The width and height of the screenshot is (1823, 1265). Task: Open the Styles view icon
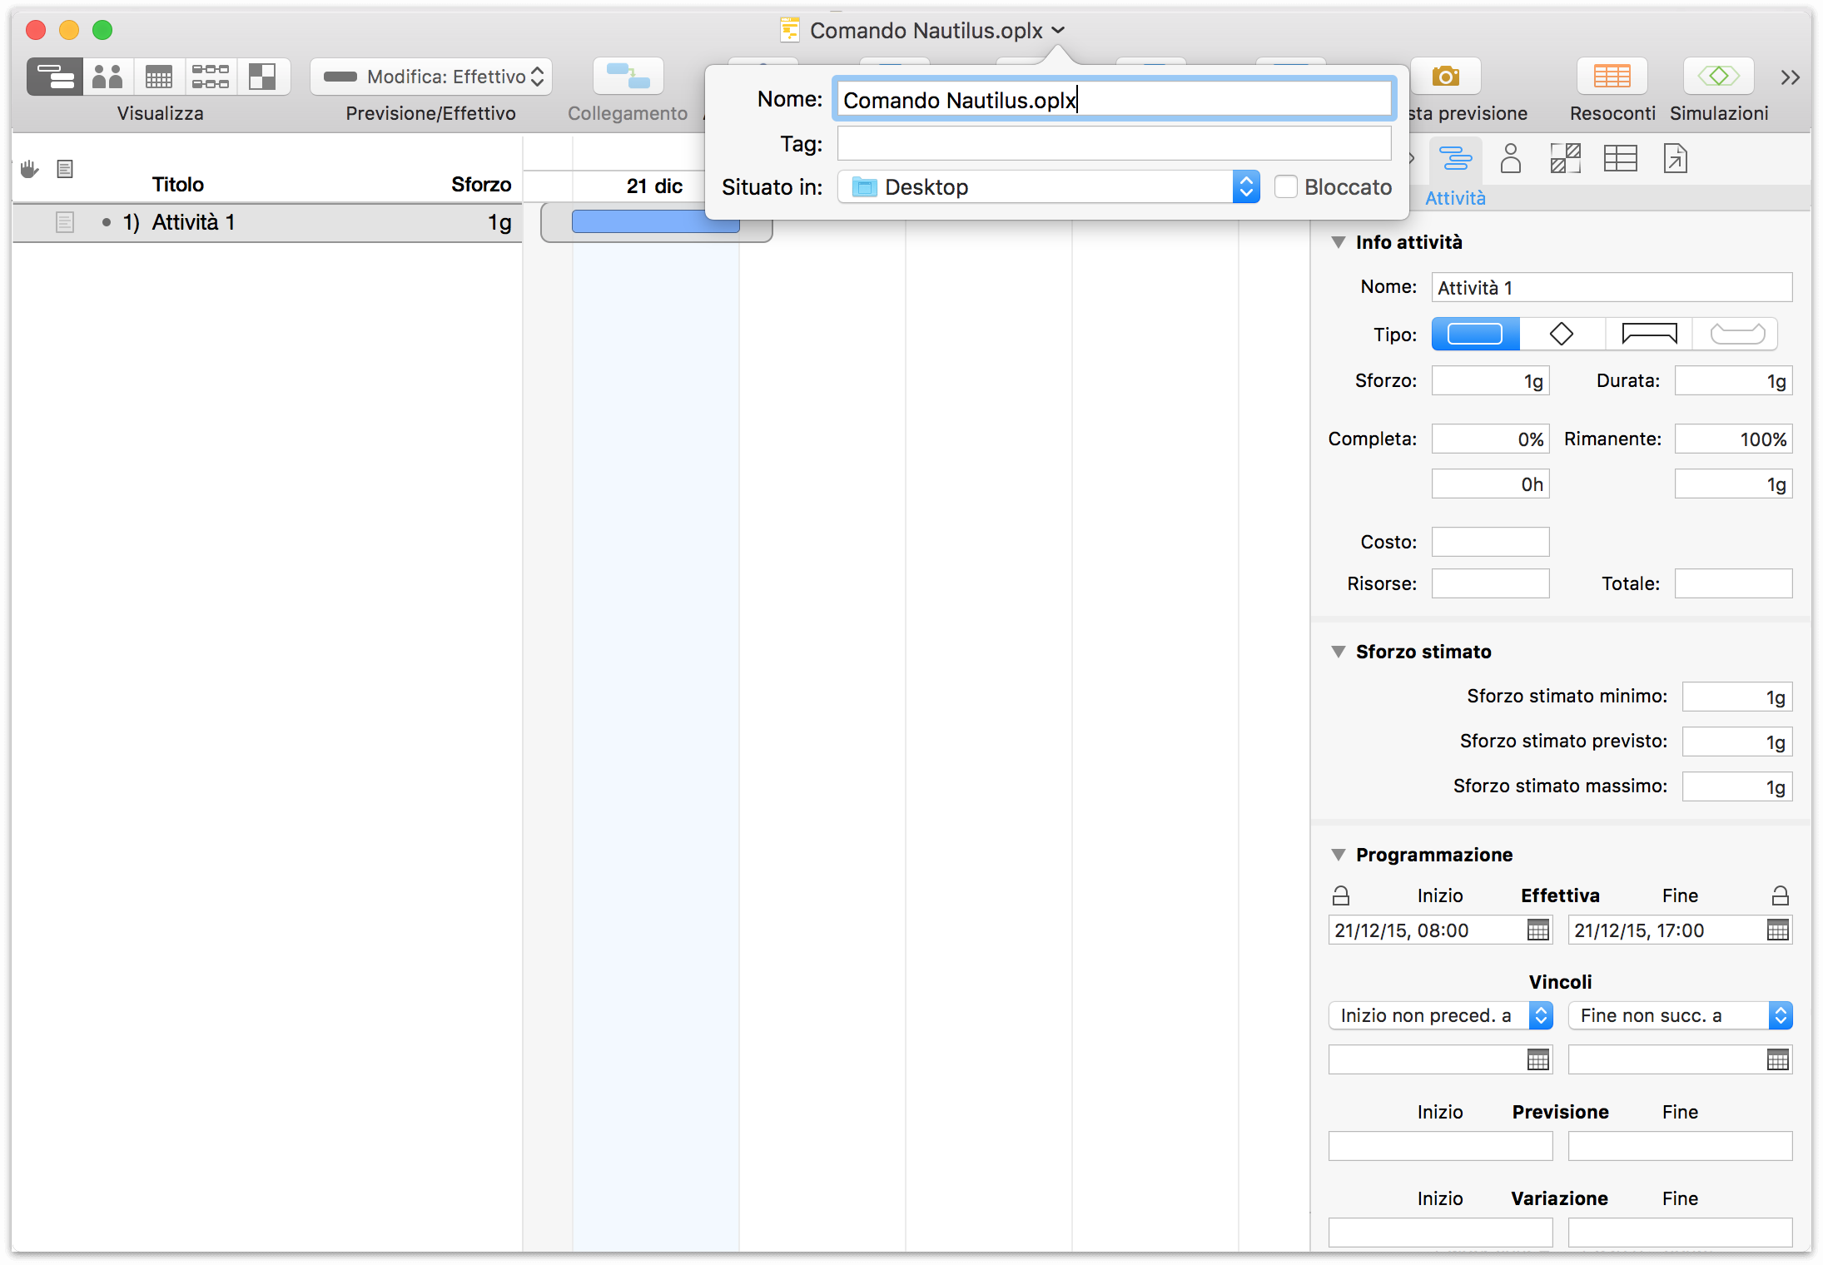coord(263,76)
